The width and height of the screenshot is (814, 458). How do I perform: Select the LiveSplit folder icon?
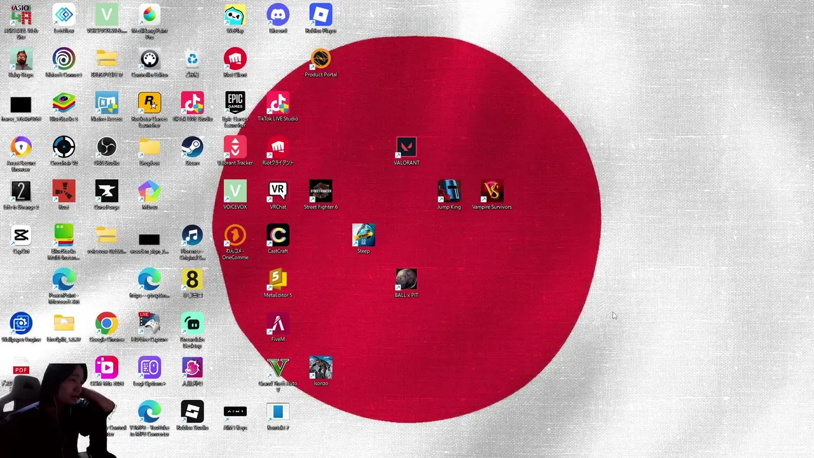64,324
